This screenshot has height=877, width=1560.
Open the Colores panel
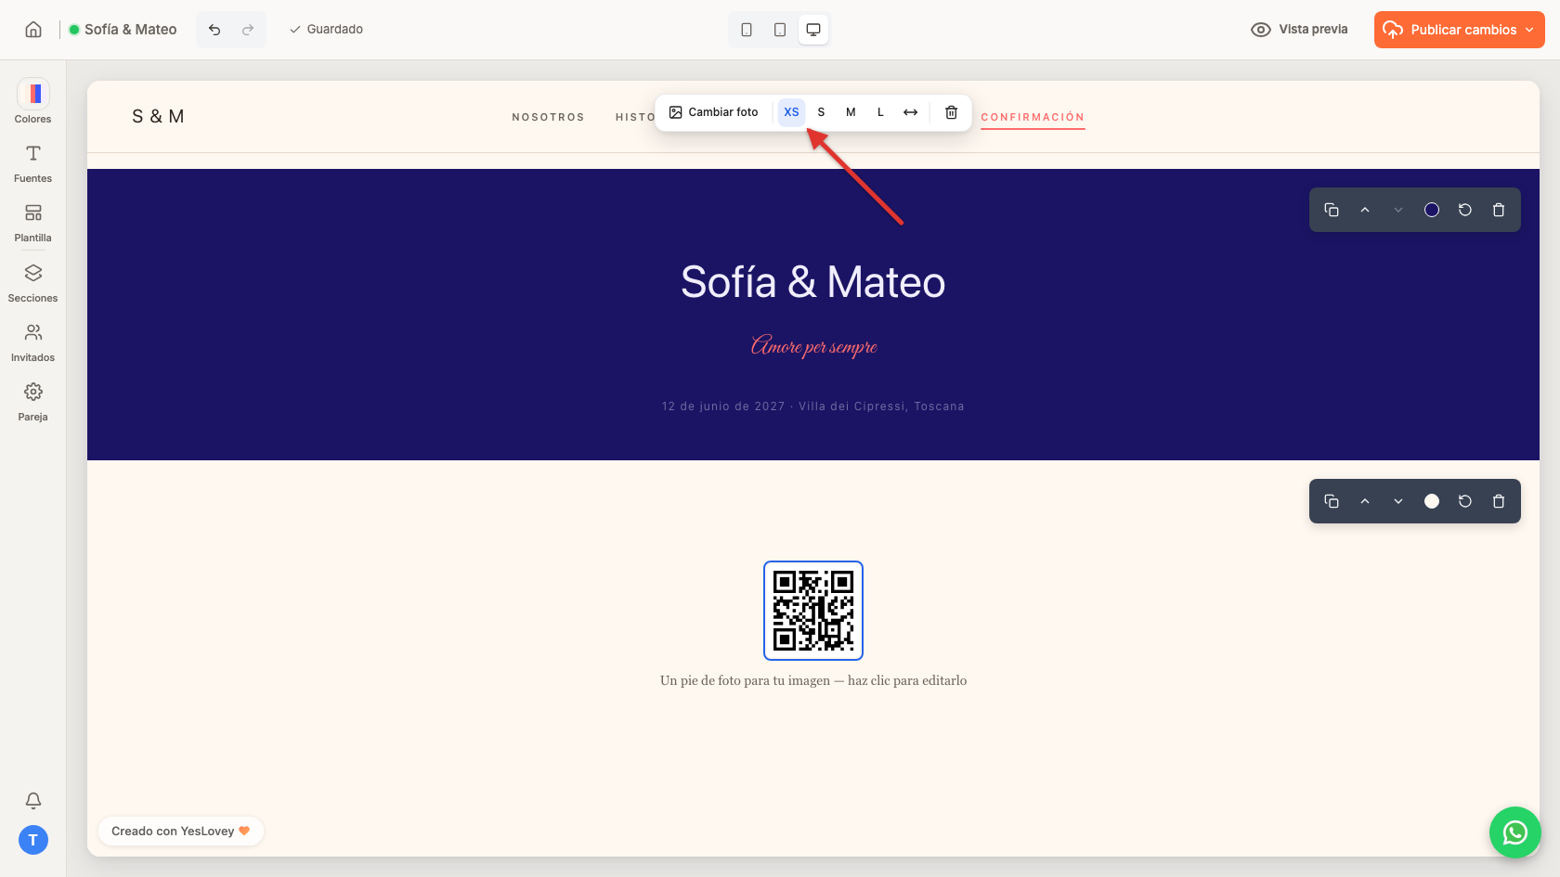33,101
